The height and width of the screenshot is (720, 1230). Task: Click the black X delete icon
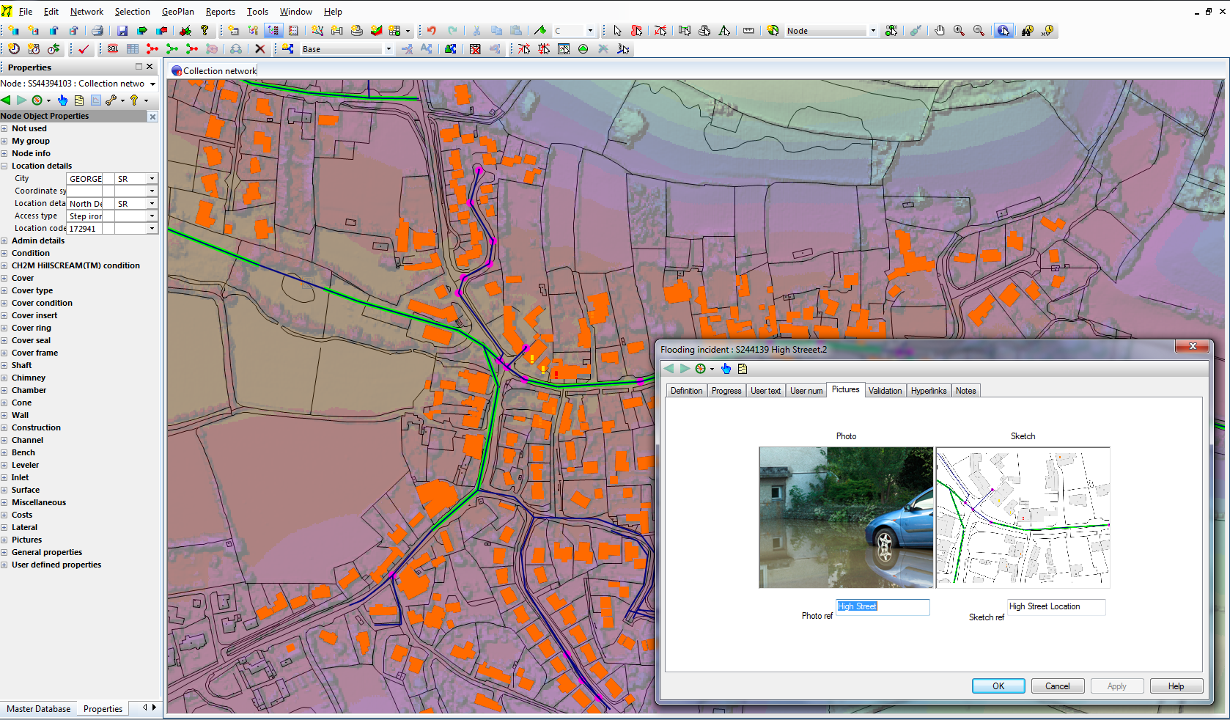click(259, 49)
